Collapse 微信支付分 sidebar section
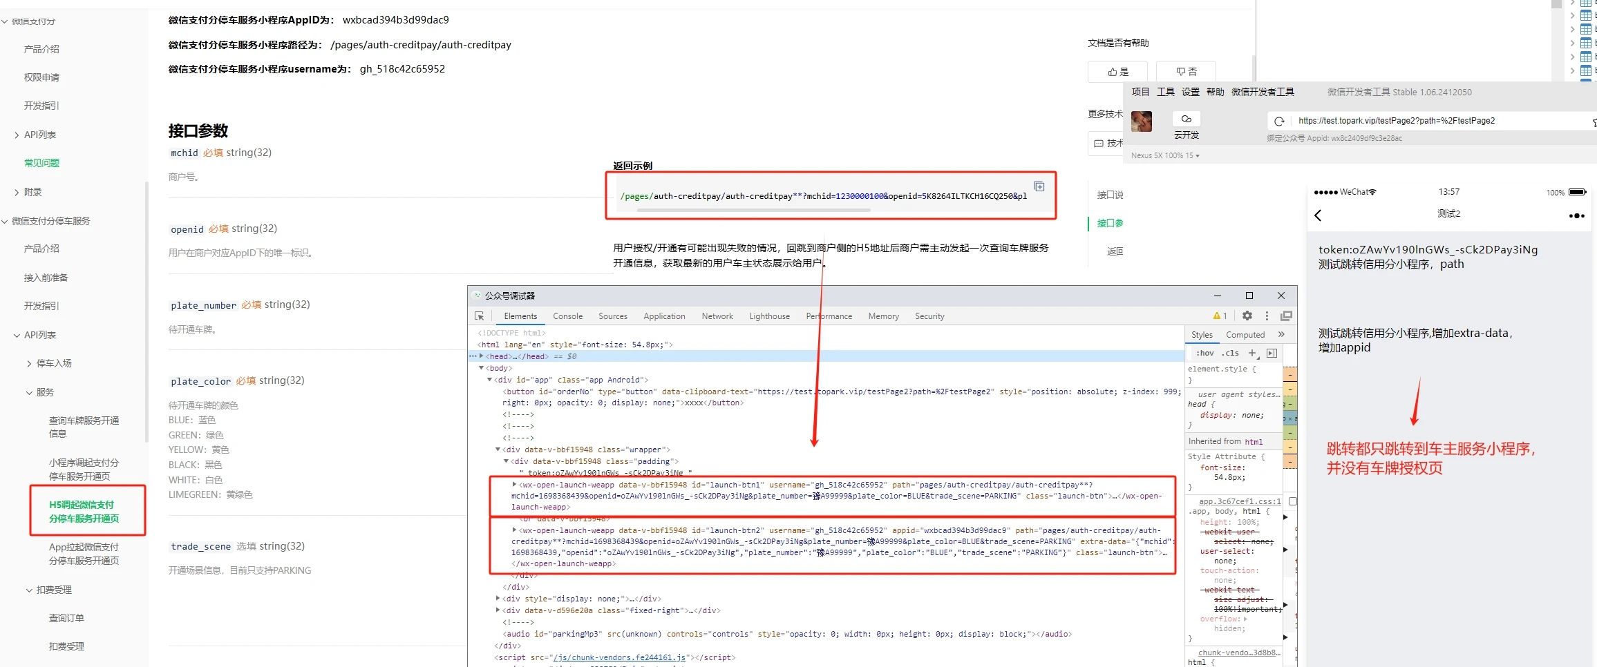This screenshot has height=667, width=1597. tap(5, 21)
